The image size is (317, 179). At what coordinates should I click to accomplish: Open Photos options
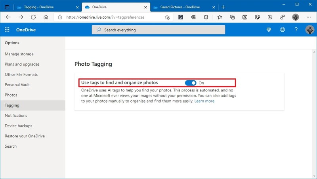click(x=11, y=95)
